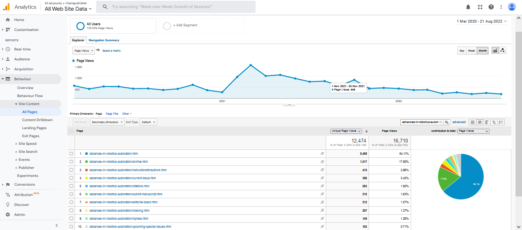The height and width of the screenshot is (230, 522).
Task: Expand the Site Speed menu item
Action: 28,144
